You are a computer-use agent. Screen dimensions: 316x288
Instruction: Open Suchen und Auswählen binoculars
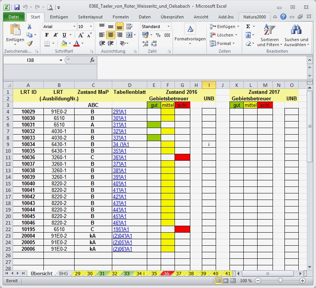pyautogui.click(x=296, y=35)
